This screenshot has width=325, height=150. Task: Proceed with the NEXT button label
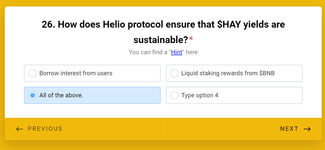(289, 129)
